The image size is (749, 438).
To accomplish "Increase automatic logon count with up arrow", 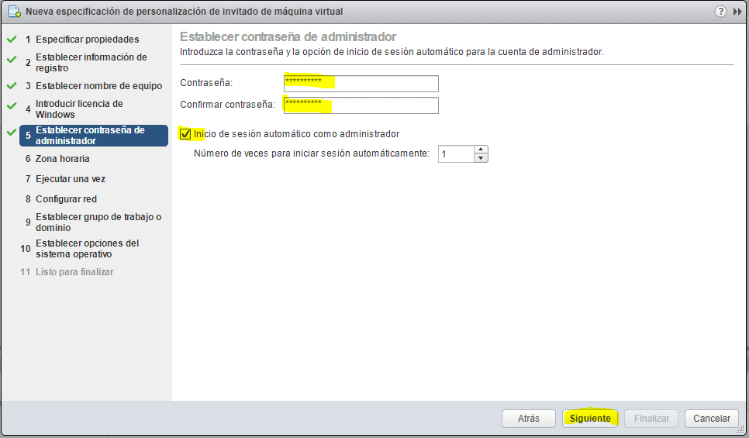I will coord(481,150).
